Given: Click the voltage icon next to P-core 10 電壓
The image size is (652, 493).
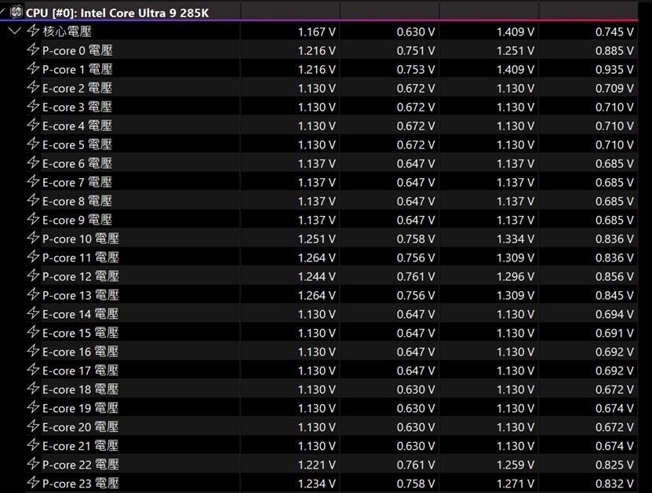Looking at the screenshot, I should click(x=33, y=239).
